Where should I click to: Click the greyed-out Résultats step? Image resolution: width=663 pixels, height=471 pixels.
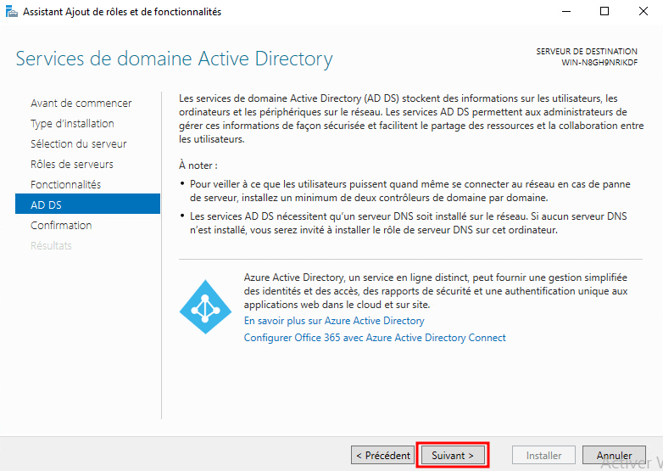pyautogui.click(x=51, y=245)
